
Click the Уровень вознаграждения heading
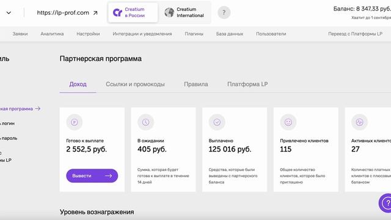point(97,212)
